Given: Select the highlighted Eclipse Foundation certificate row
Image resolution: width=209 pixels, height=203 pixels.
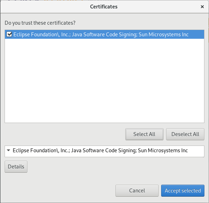Looking at the screenshot, I should coord(104,35).
